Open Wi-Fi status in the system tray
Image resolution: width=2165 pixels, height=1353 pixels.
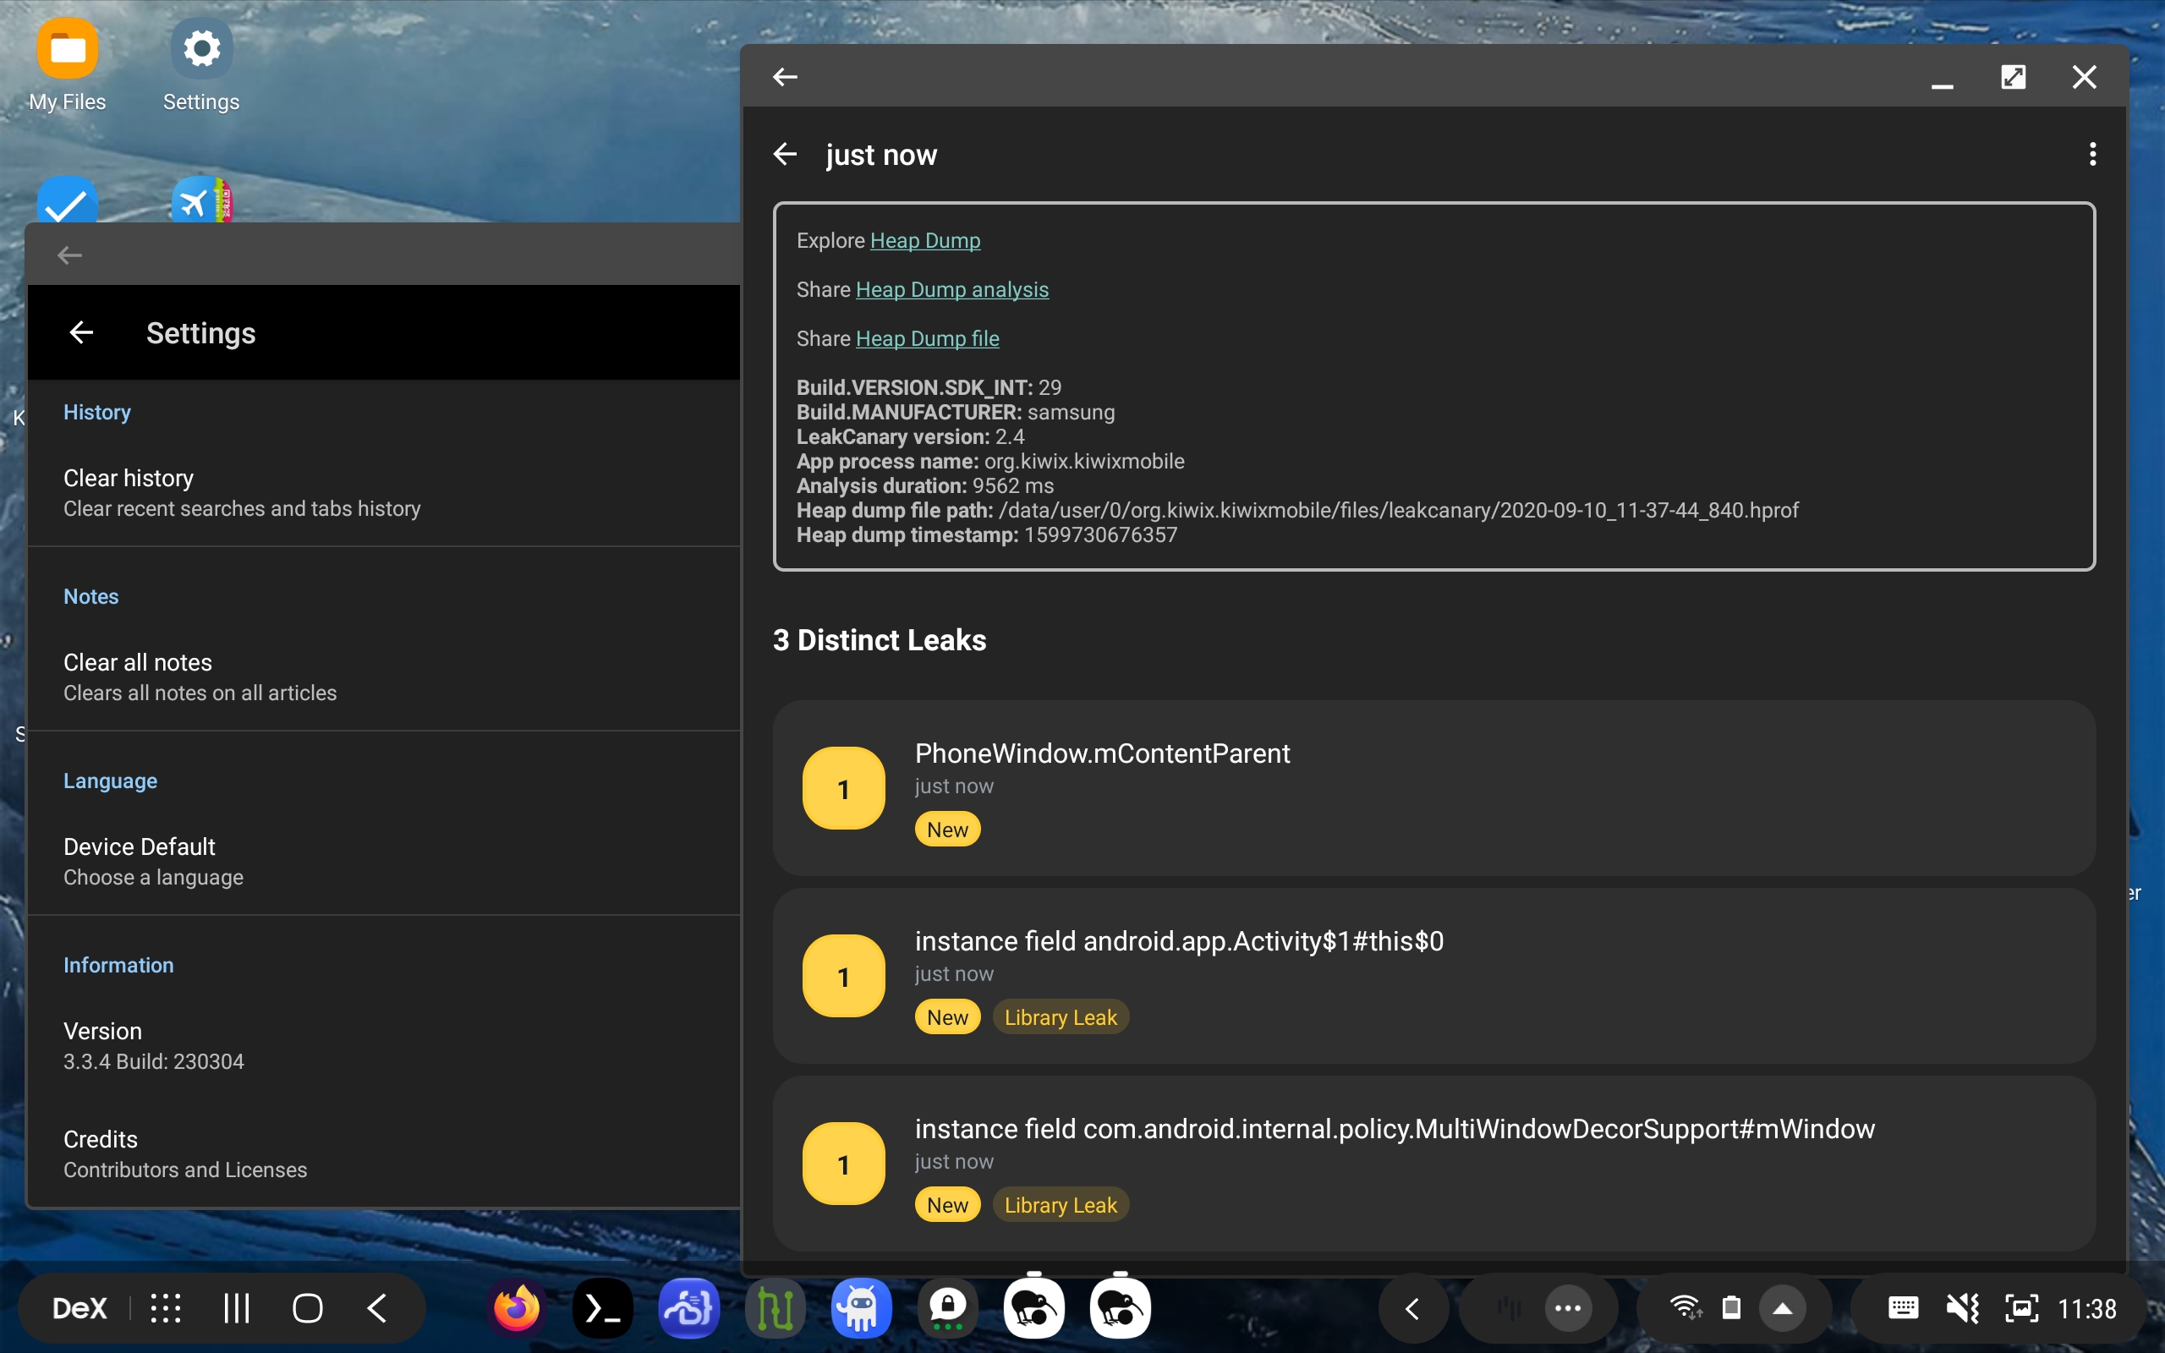1685,1308
